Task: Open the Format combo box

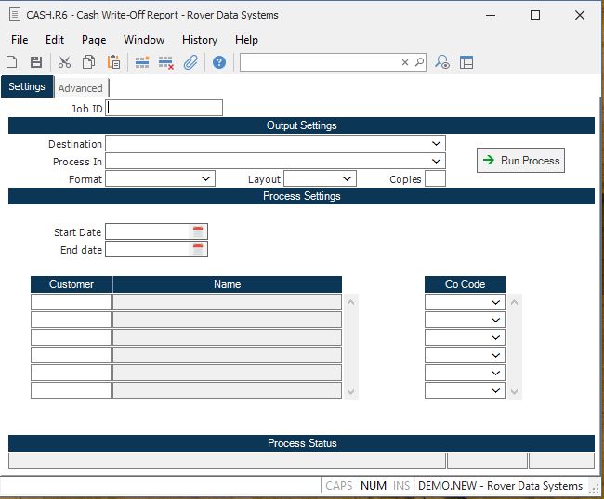Action: (205, 178)
